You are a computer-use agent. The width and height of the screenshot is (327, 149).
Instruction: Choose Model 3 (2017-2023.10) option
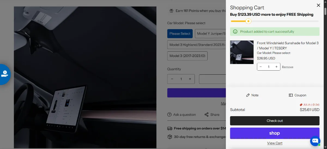tap(187, 56)
